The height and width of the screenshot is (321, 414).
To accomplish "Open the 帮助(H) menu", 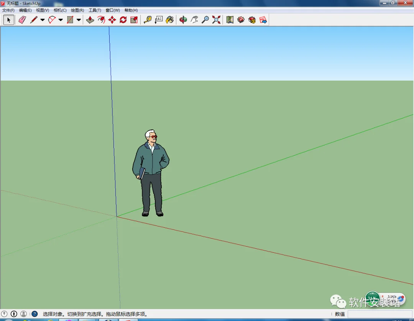I will point(131,10).
